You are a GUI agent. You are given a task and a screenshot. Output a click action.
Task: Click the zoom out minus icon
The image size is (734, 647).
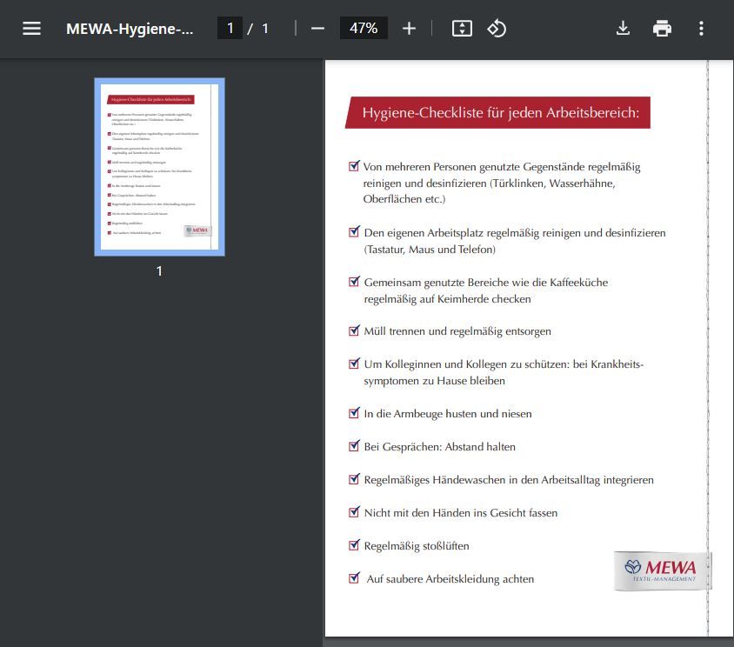point(317,28)
